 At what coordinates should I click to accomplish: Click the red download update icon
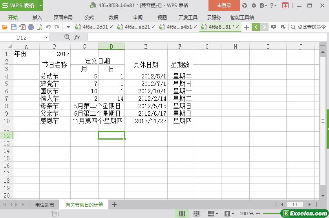point(285,5)
